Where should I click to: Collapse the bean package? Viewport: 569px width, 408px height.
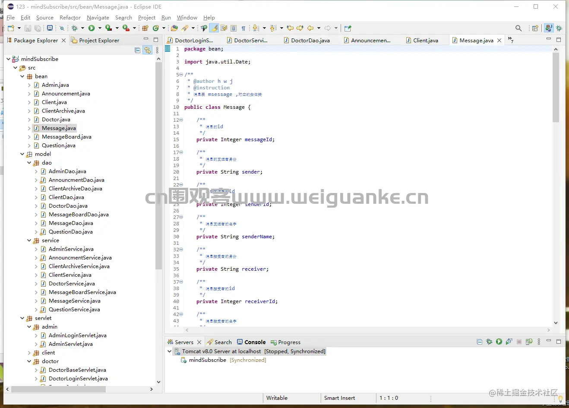[22, 76]
